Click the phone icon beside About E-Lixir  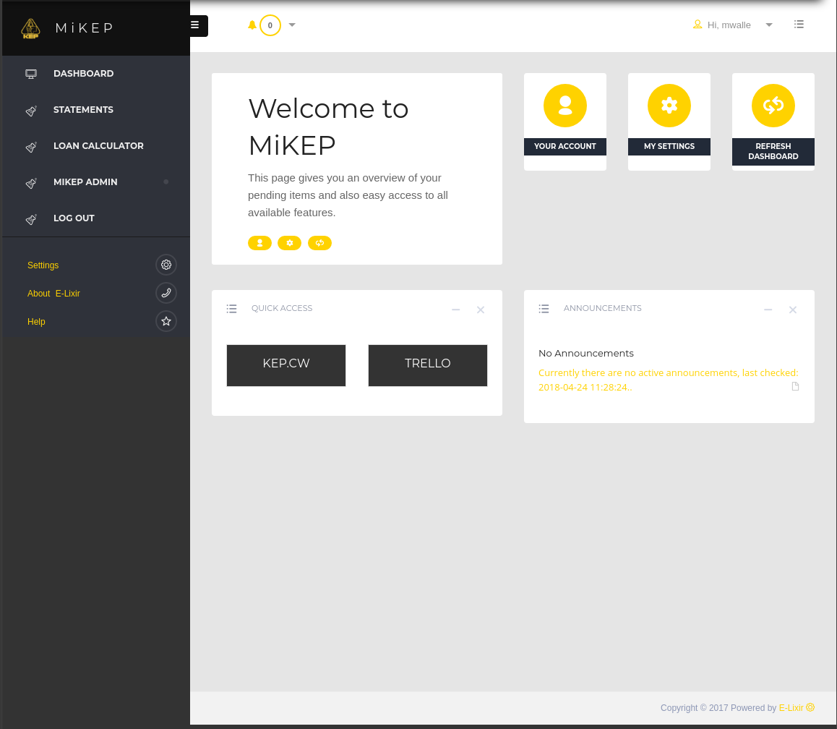tap(166, 293)
